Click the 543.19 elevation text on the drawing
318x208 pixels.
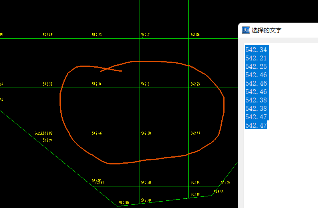195,195
